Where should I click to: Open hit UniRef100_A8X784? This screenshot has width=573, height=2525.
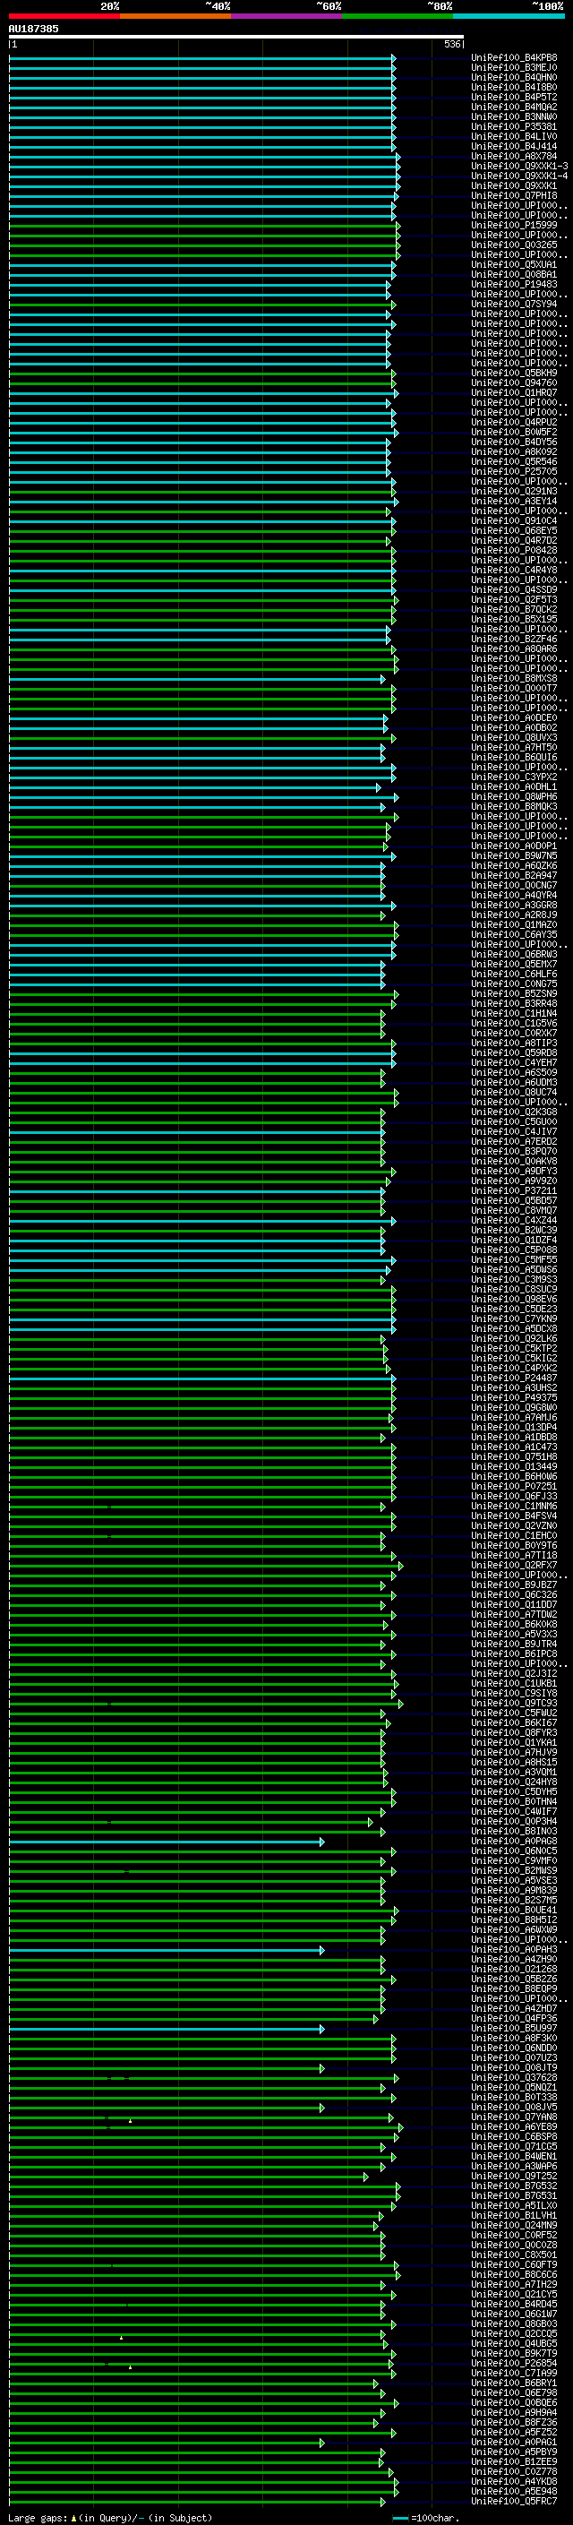(x=513, y=156)
